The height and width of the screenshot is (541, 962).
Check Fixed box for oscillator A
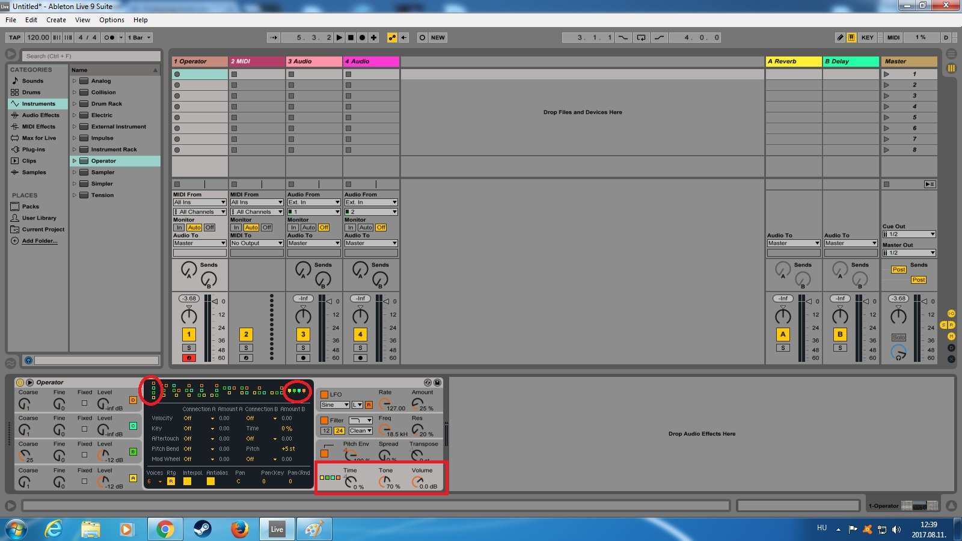pyautogui.click(x=84, y=481)
